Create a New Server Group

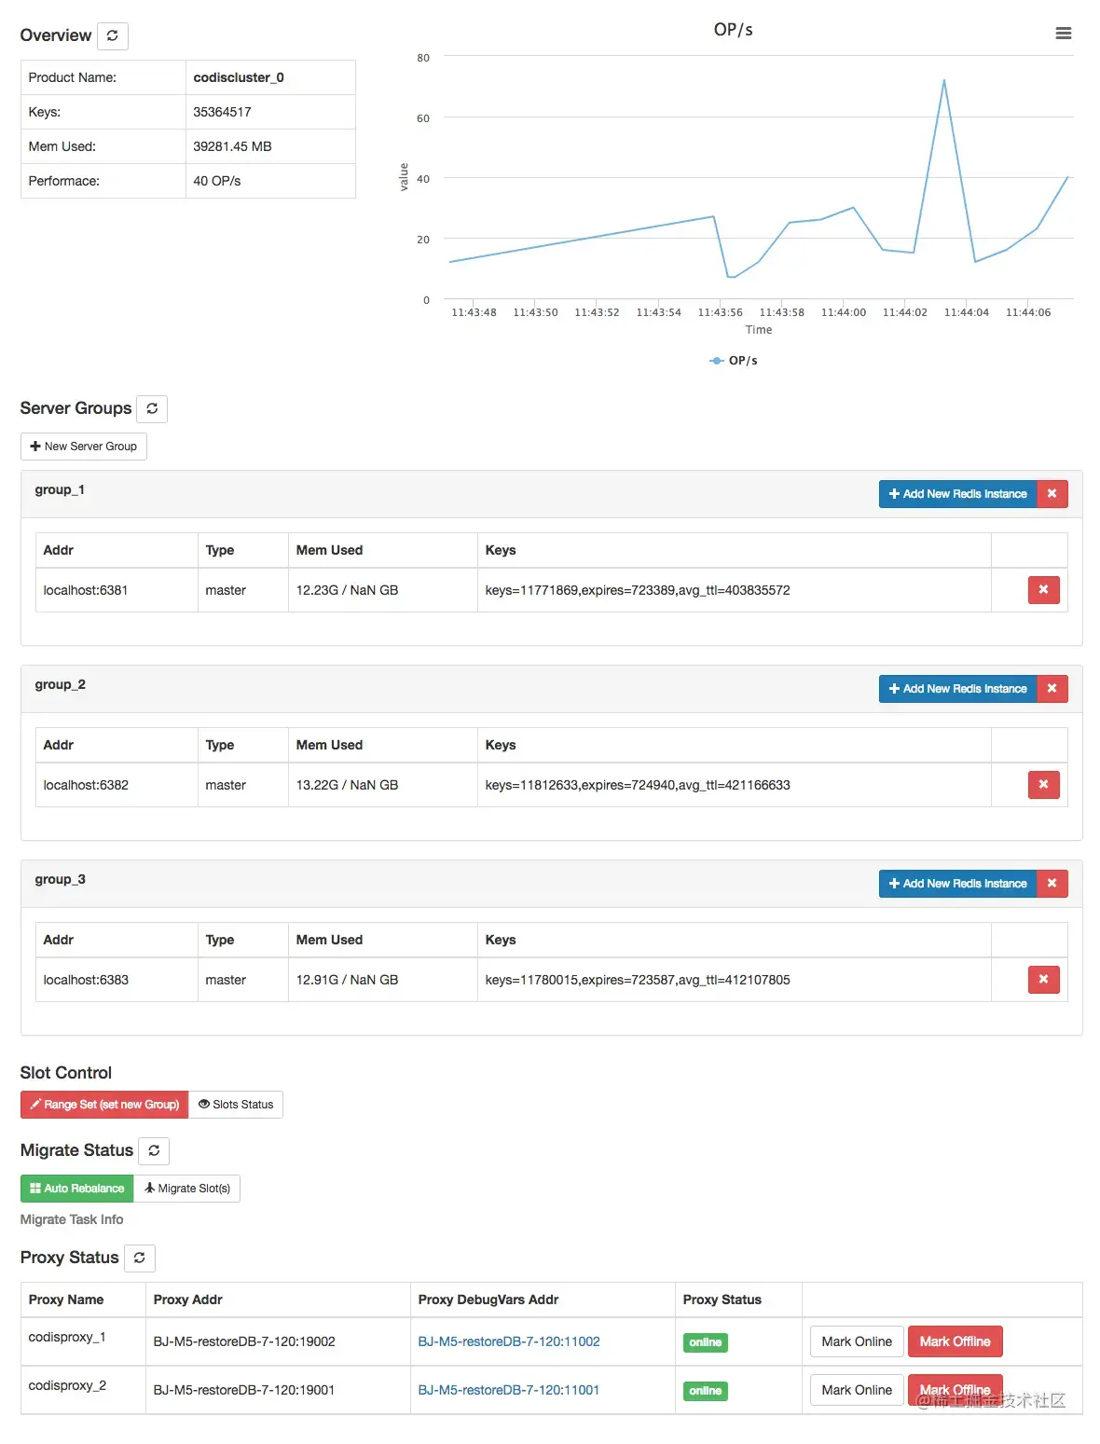tap(83, 446)
